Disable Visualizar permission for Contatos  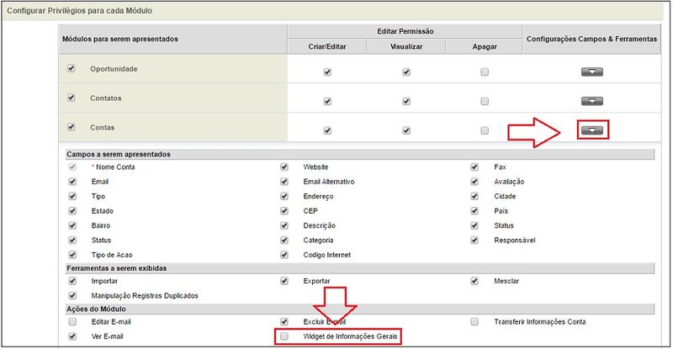[406, 101]
